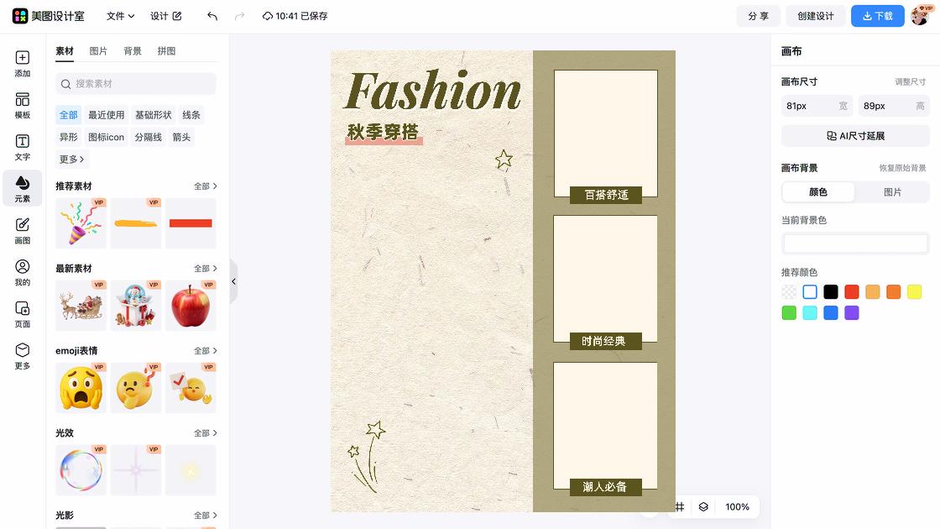Open the 设计 menu
This screenshot has width=940, height=529.
point(165,16)
